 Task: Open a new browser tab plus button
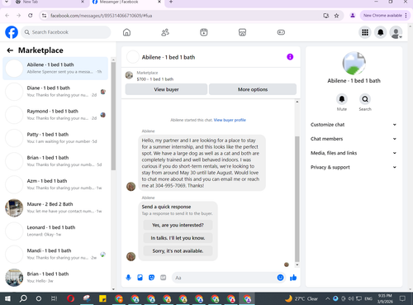tap(171, 2)
